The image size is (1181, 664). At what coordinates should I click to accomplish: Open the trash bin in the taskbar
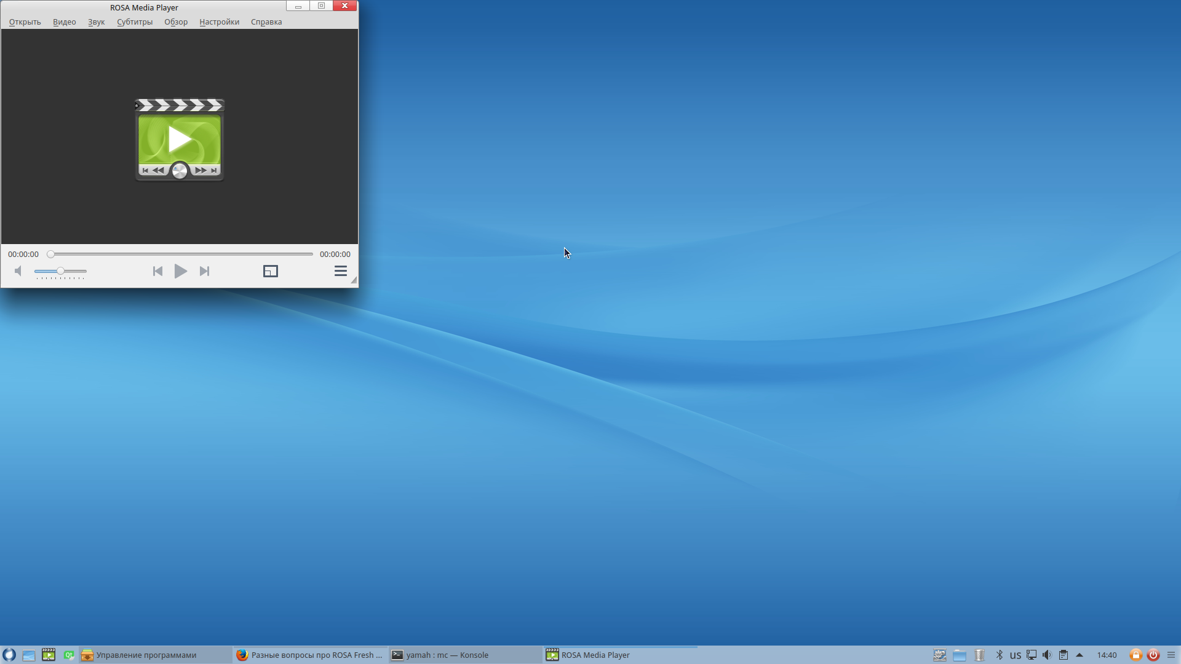[x=980, y=655]
